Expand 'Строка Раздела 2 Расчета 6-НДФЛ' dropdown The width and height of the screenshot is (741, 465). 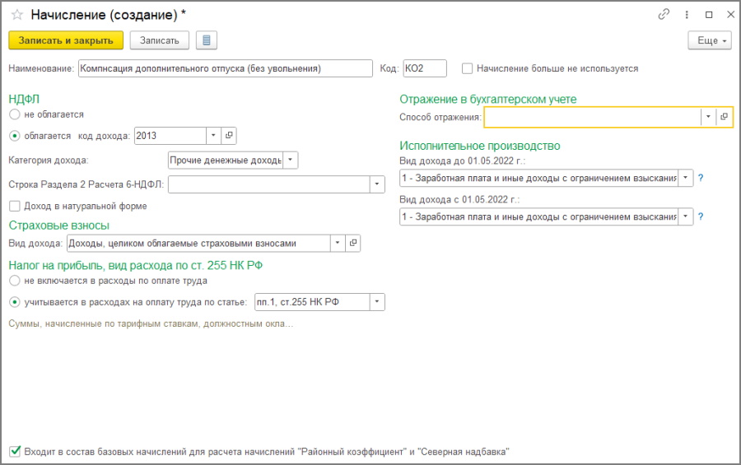(x=377, y=184)
